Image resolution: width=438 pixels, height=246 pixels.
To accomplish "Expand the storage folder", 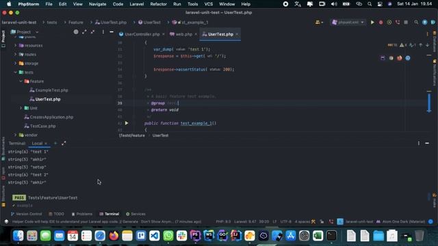I will coord(15,64).
